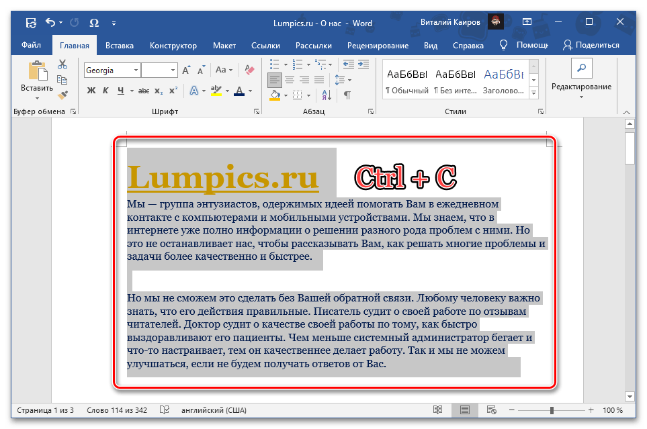Image resolution: width=647 pixels, height=429 pixels.
Task: Switch to Web Layout view
Action: (x=491, y=410)
